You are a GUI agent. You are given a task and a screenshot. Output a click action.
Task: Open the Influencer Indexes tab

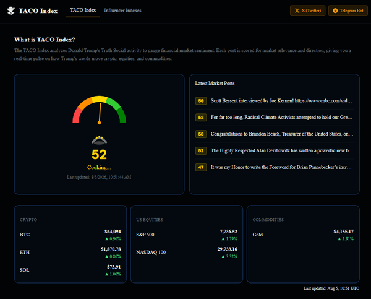point(122,11)
